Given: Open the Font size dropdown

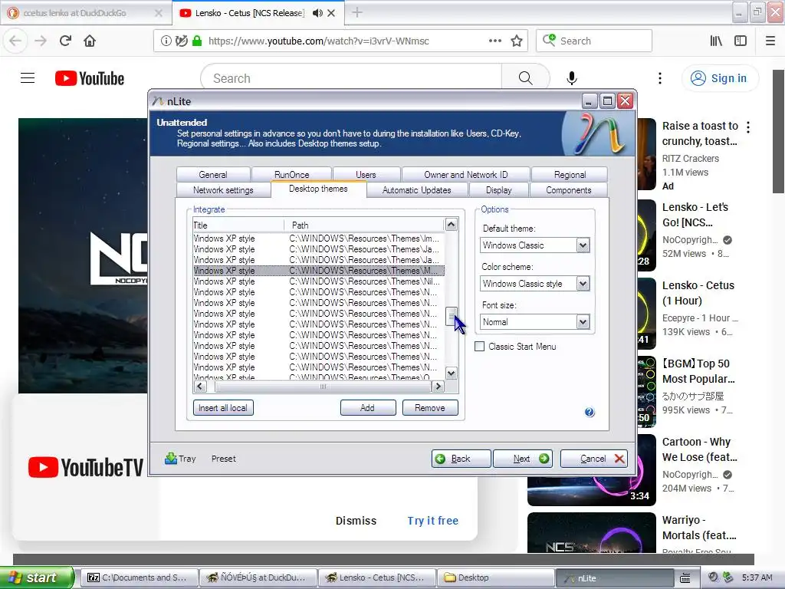Looking at the screenshot, I should point(583,322).
